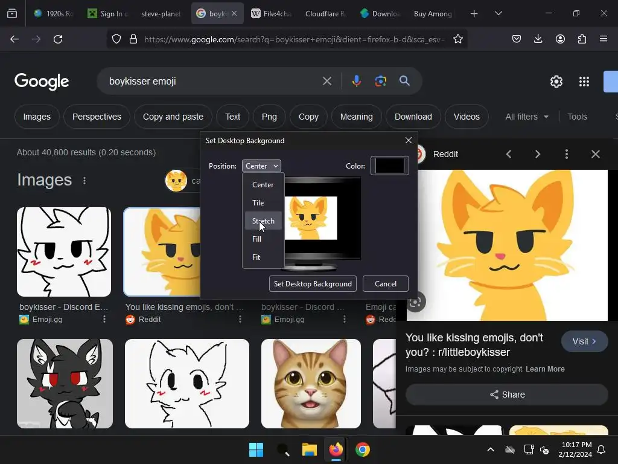The image size is (618, 464).
Task: Show hidden tray icons chevron
Action: click(x=491, y=449)
